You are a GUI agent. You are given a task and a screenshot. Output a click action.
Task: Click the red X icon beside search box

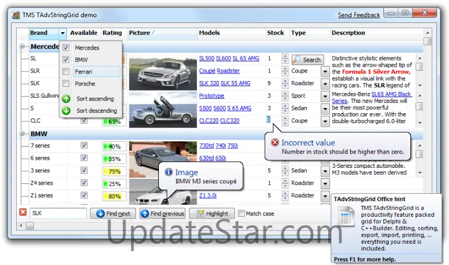pos(23,213)
